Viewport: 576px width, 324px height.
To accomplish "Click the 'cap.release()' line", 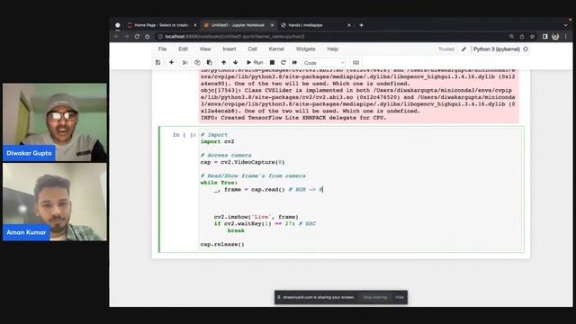I will pos(222,244).
